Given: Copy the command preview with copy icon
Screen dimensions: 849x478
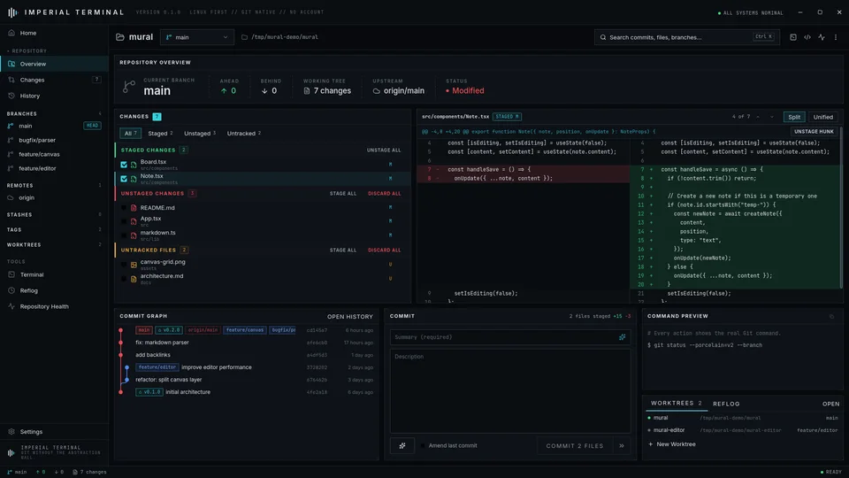Looking at the screenshot, I should [831, 317].
